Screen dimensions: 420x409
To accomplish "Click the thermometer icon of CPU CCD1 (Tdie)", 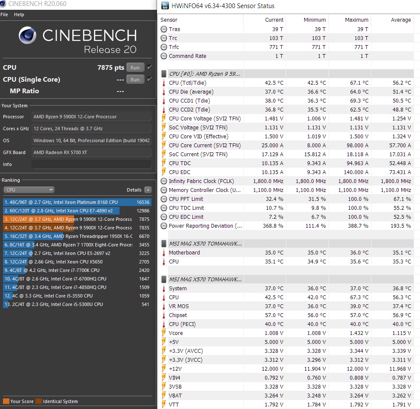I will [x=164, y=101].
